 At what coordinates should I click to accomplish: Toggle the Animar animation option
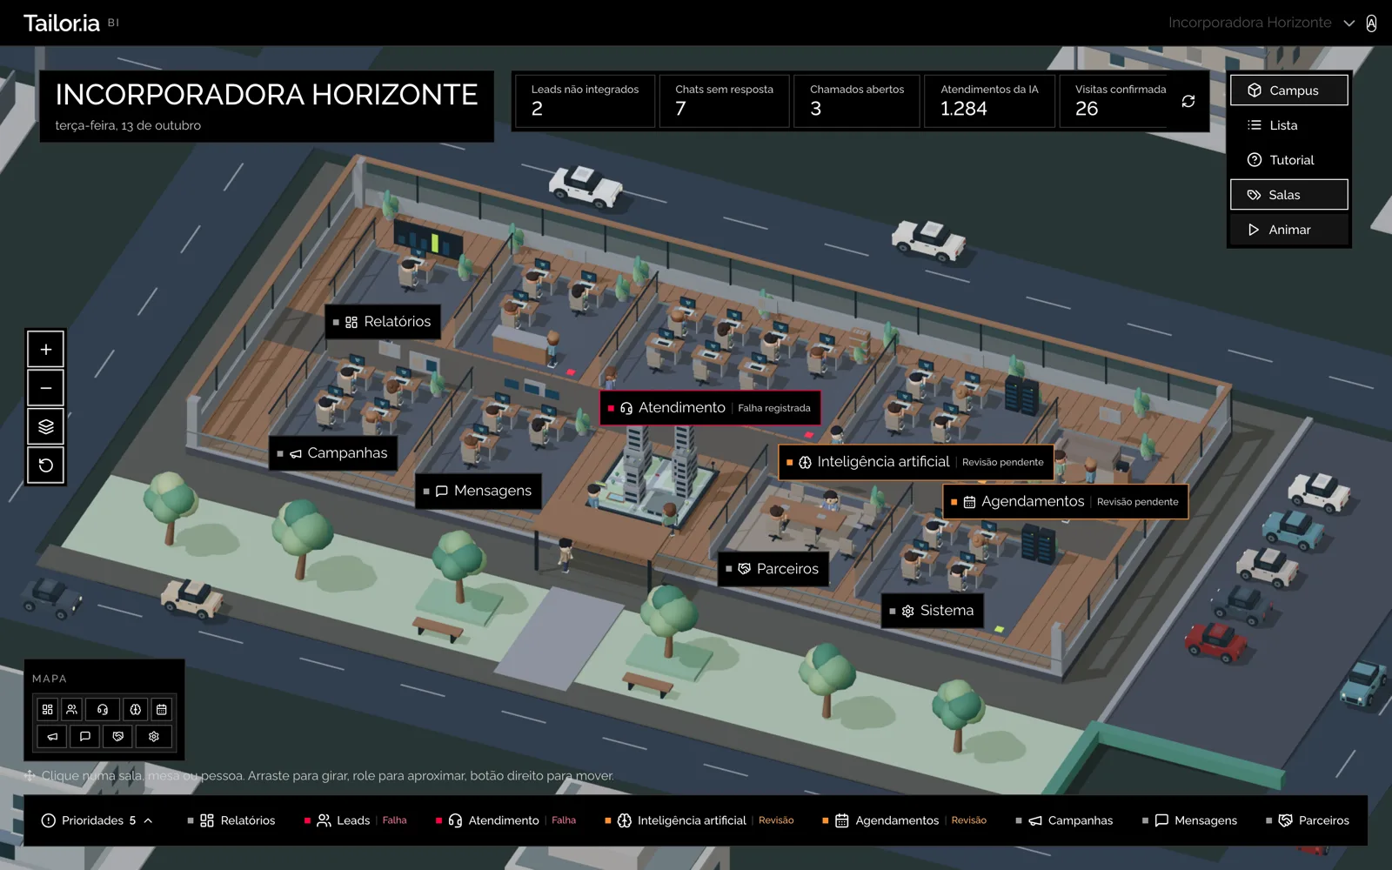click(x=1289, y=230)
